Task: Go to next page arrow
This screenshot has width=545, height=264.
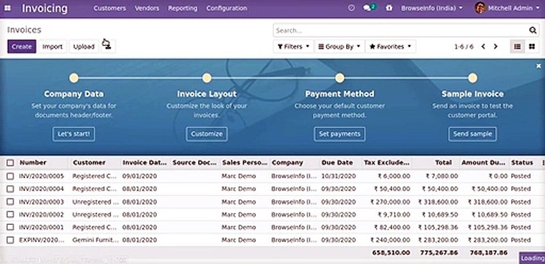Action: point(495,47)
